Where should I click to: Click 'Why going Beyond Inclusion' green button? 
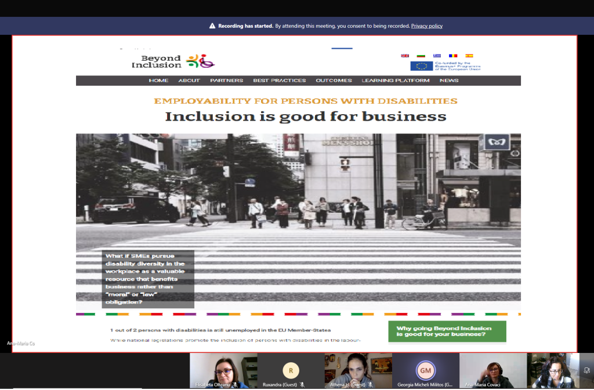tap(447, 331)
